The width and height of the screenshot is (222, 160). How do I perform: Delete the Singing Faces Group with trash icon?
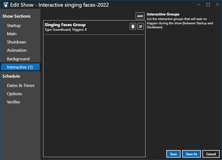coord(133,26)
